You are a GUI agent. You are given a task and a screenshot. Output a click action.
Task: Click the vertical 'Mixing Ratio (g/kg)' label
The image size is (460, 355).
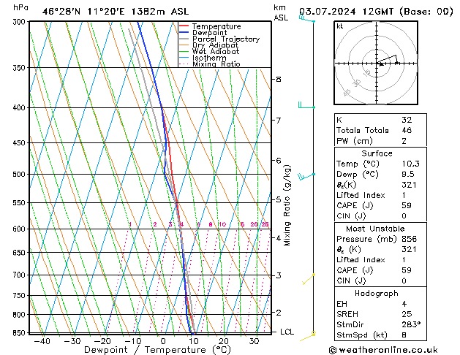[287, 205]
